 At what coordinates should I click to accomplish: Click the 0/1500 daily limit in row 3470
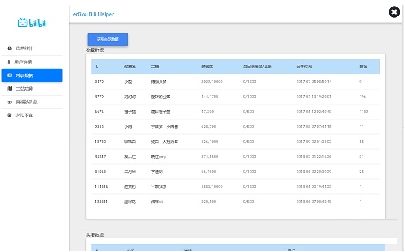click(250, 82)
